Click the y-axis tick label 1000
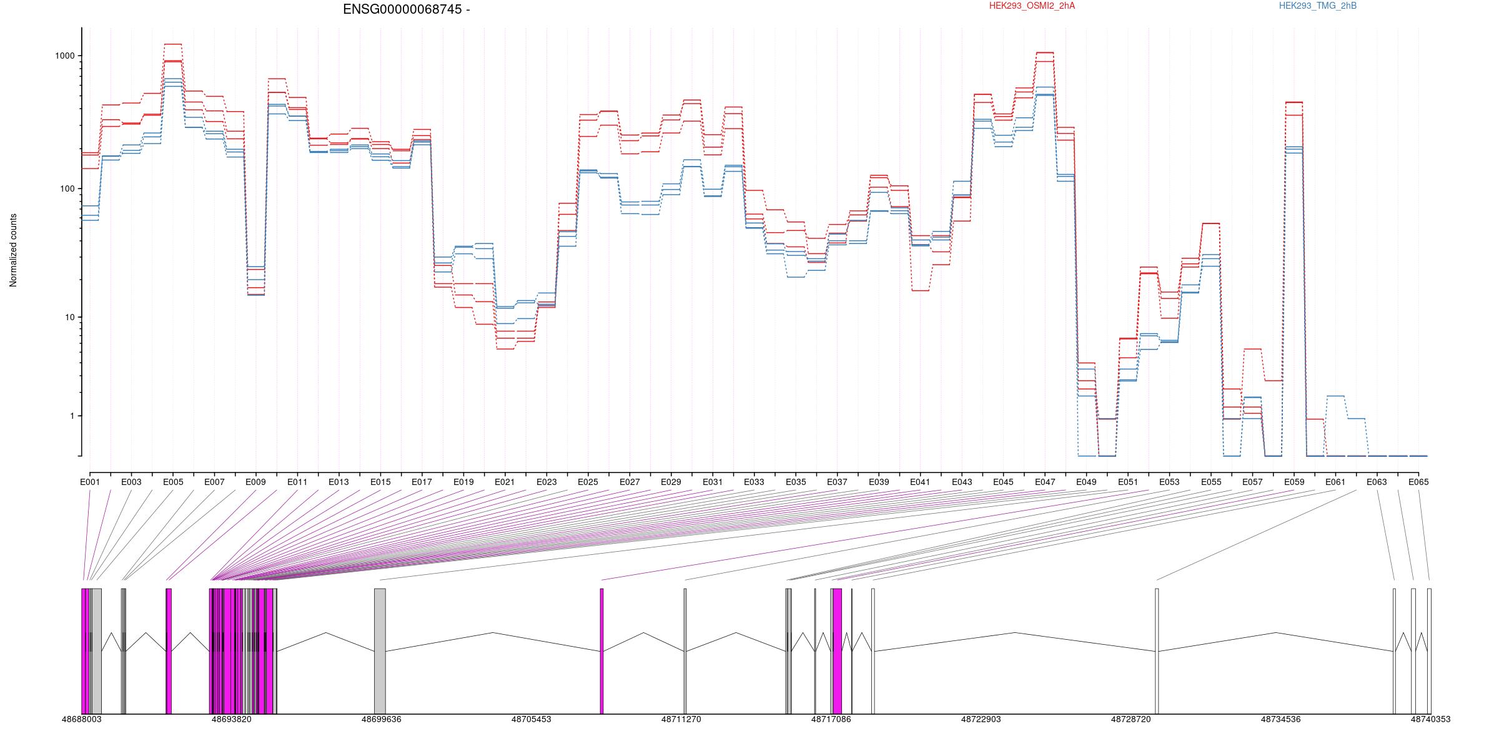This screenshot has width=1499, height=749. [x=65, y=56]
